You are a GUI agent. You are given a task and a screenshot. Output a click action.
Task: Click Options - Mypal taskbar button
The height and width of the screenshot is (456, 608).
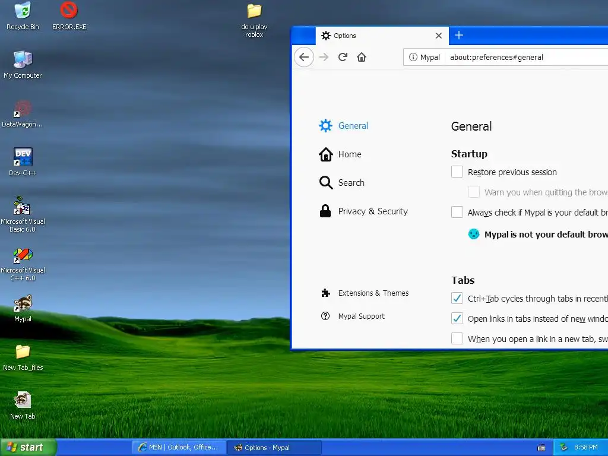pyautogui.click(x=274, y=448)
